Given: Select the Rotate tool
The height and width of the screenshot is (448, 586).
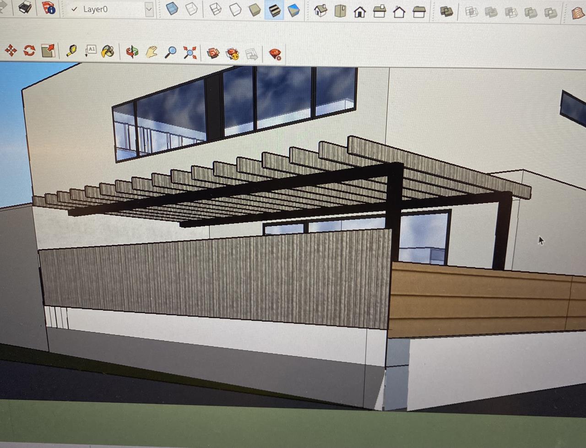Looking at the screenshot, I should tap(29, 50).
